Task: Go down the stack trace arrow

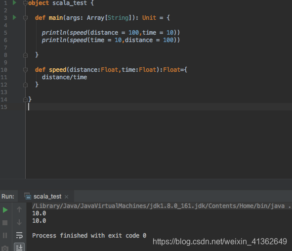Action: click(19, 222)
